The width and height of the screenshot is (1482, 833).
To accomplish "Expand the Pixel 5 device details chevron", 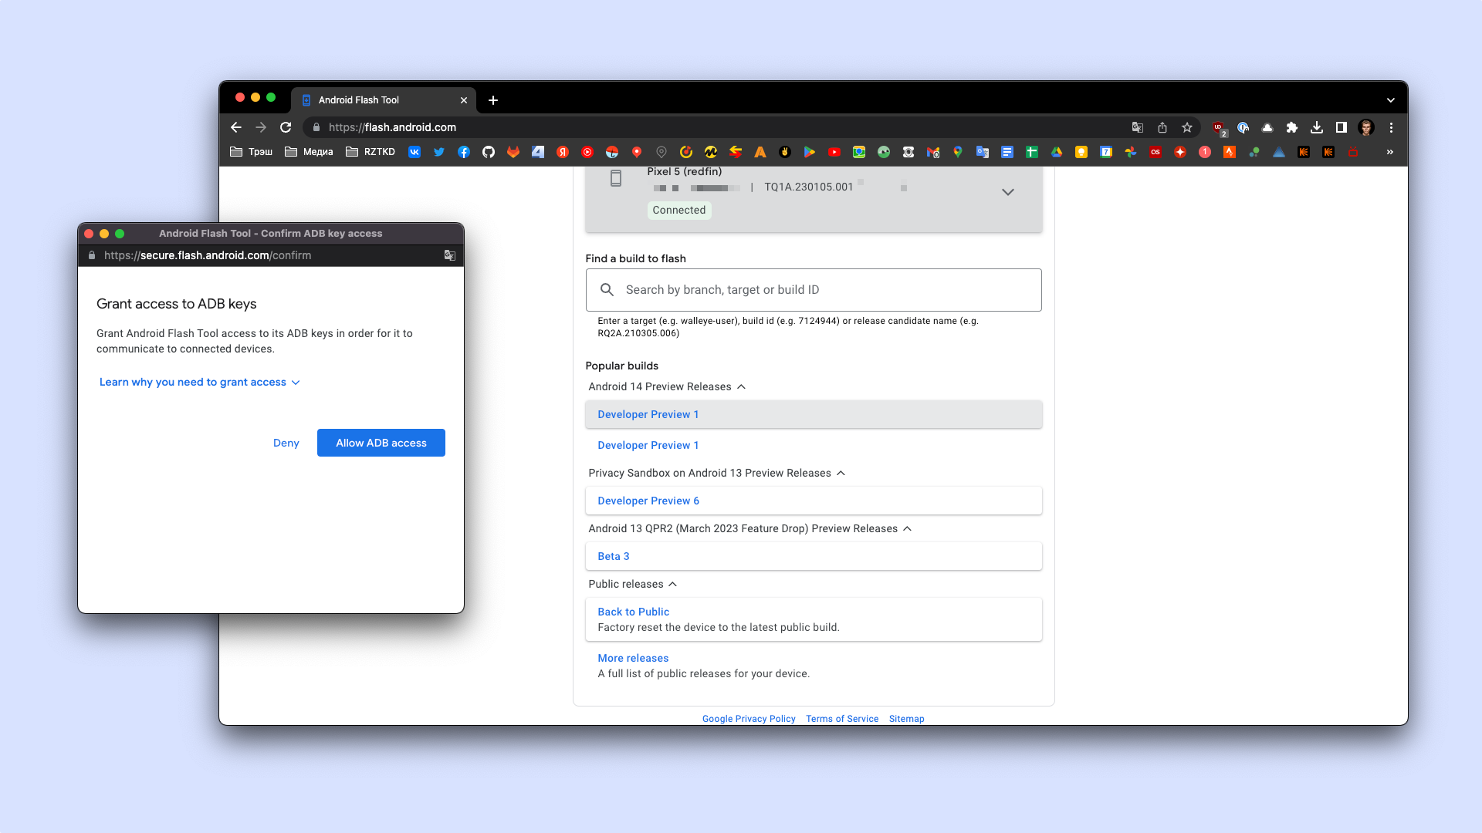I will pos(1007,191).
